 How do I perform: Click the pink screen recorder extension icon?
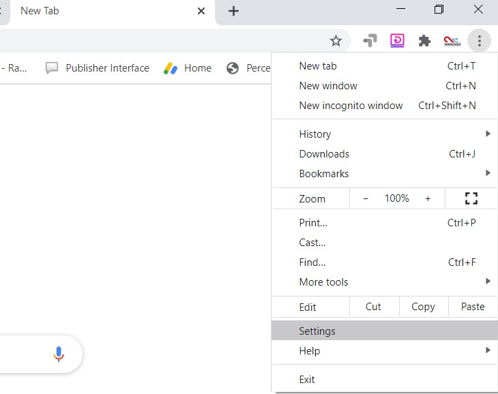coord(397,41)
